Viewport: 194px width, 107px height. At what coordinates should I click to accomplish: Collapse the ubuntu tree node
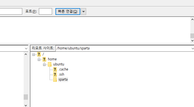44,65
